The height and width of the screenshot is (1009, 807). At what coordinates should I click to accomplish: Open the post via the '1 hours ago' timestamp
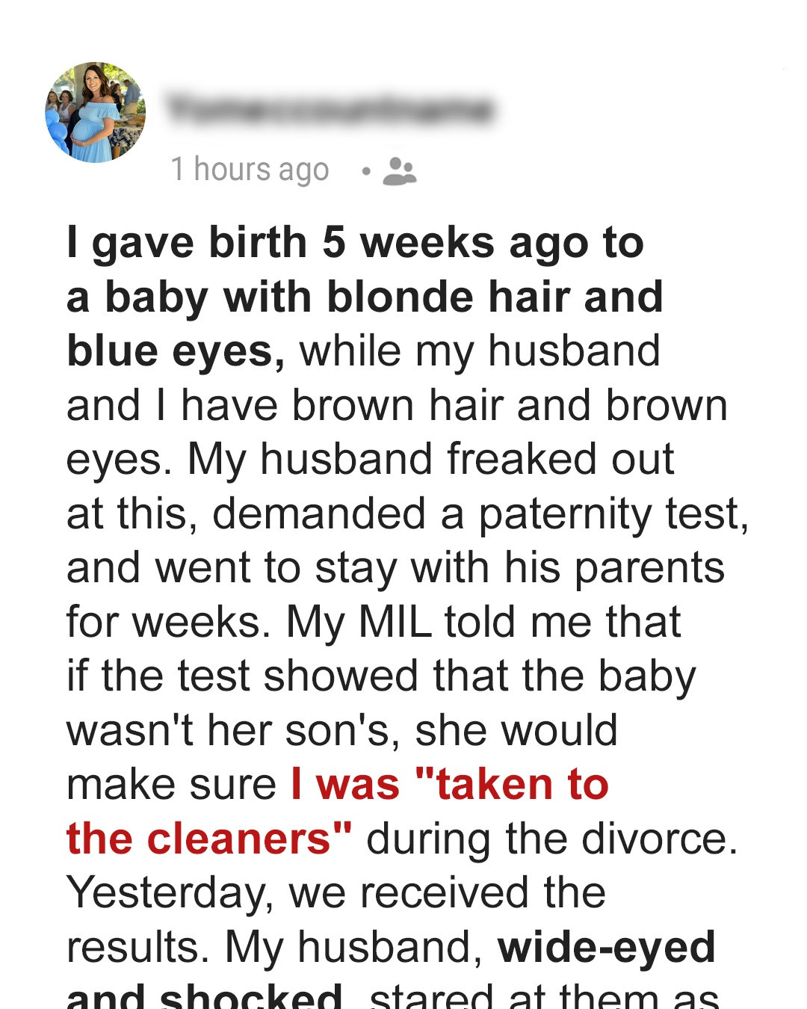click(249, 169)
